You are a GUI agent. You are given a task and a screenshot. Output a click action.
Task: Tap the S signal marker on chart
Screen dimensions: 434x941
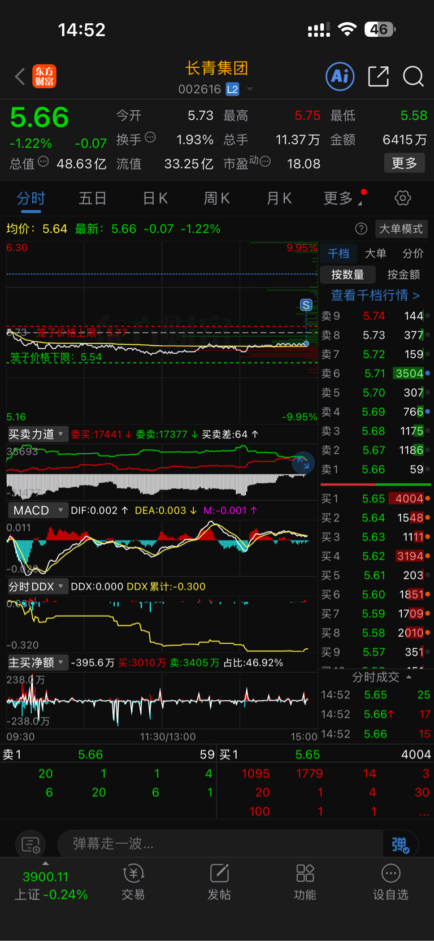click(306, 305)
